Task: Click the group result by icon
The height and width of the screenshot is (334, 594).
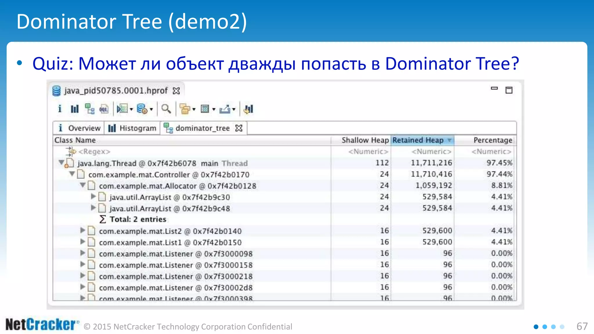Action: 185,109
